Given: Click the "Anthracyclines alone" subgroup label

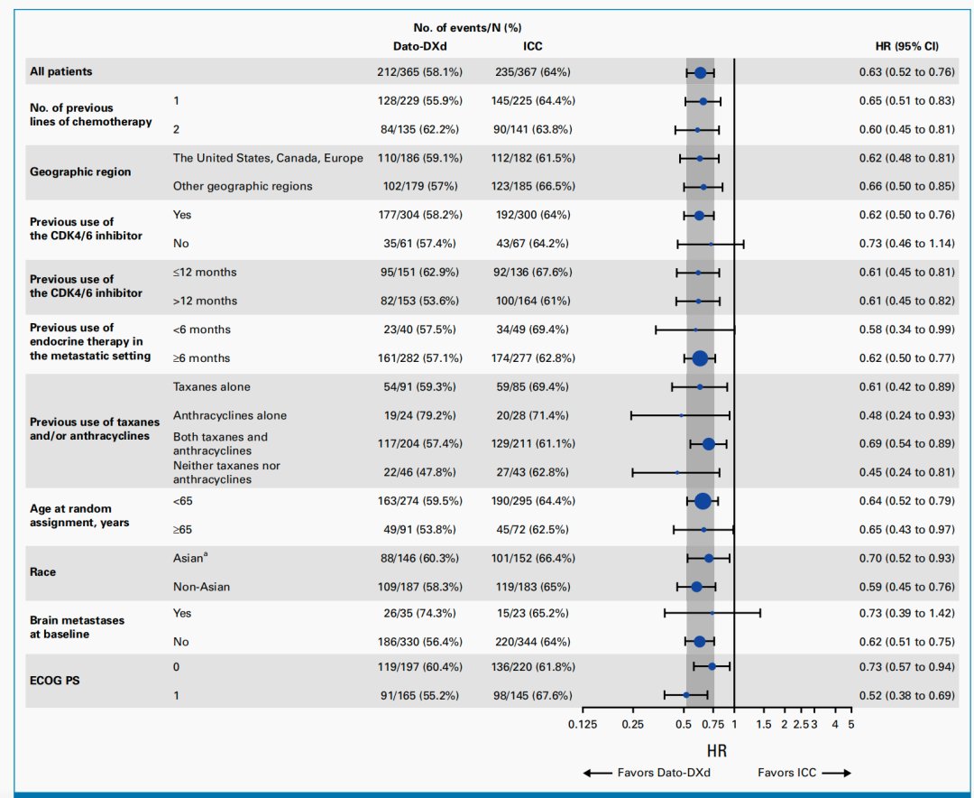Looking at the screenshot, I should click(x=230, y=415).
